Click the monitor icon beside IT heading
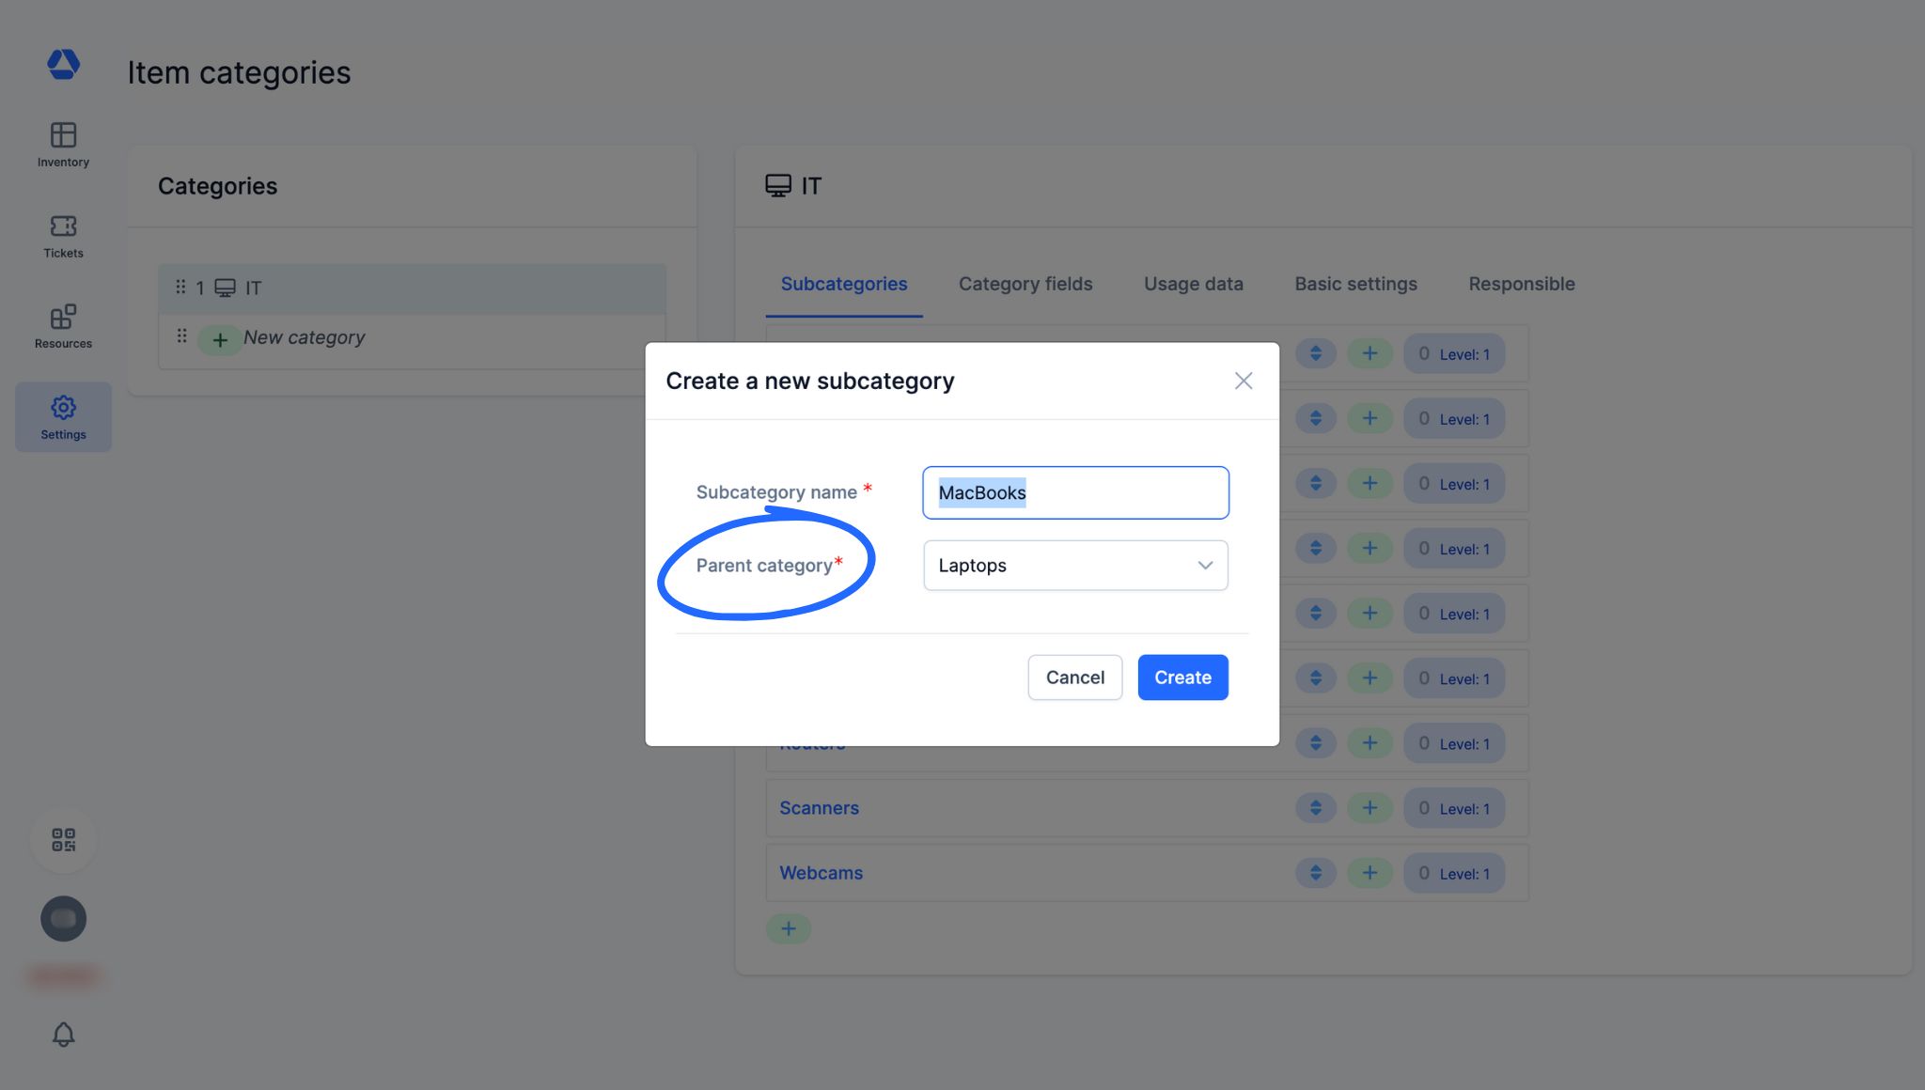The width and height of the screenshot is (1925, 1090). [778, 186]
